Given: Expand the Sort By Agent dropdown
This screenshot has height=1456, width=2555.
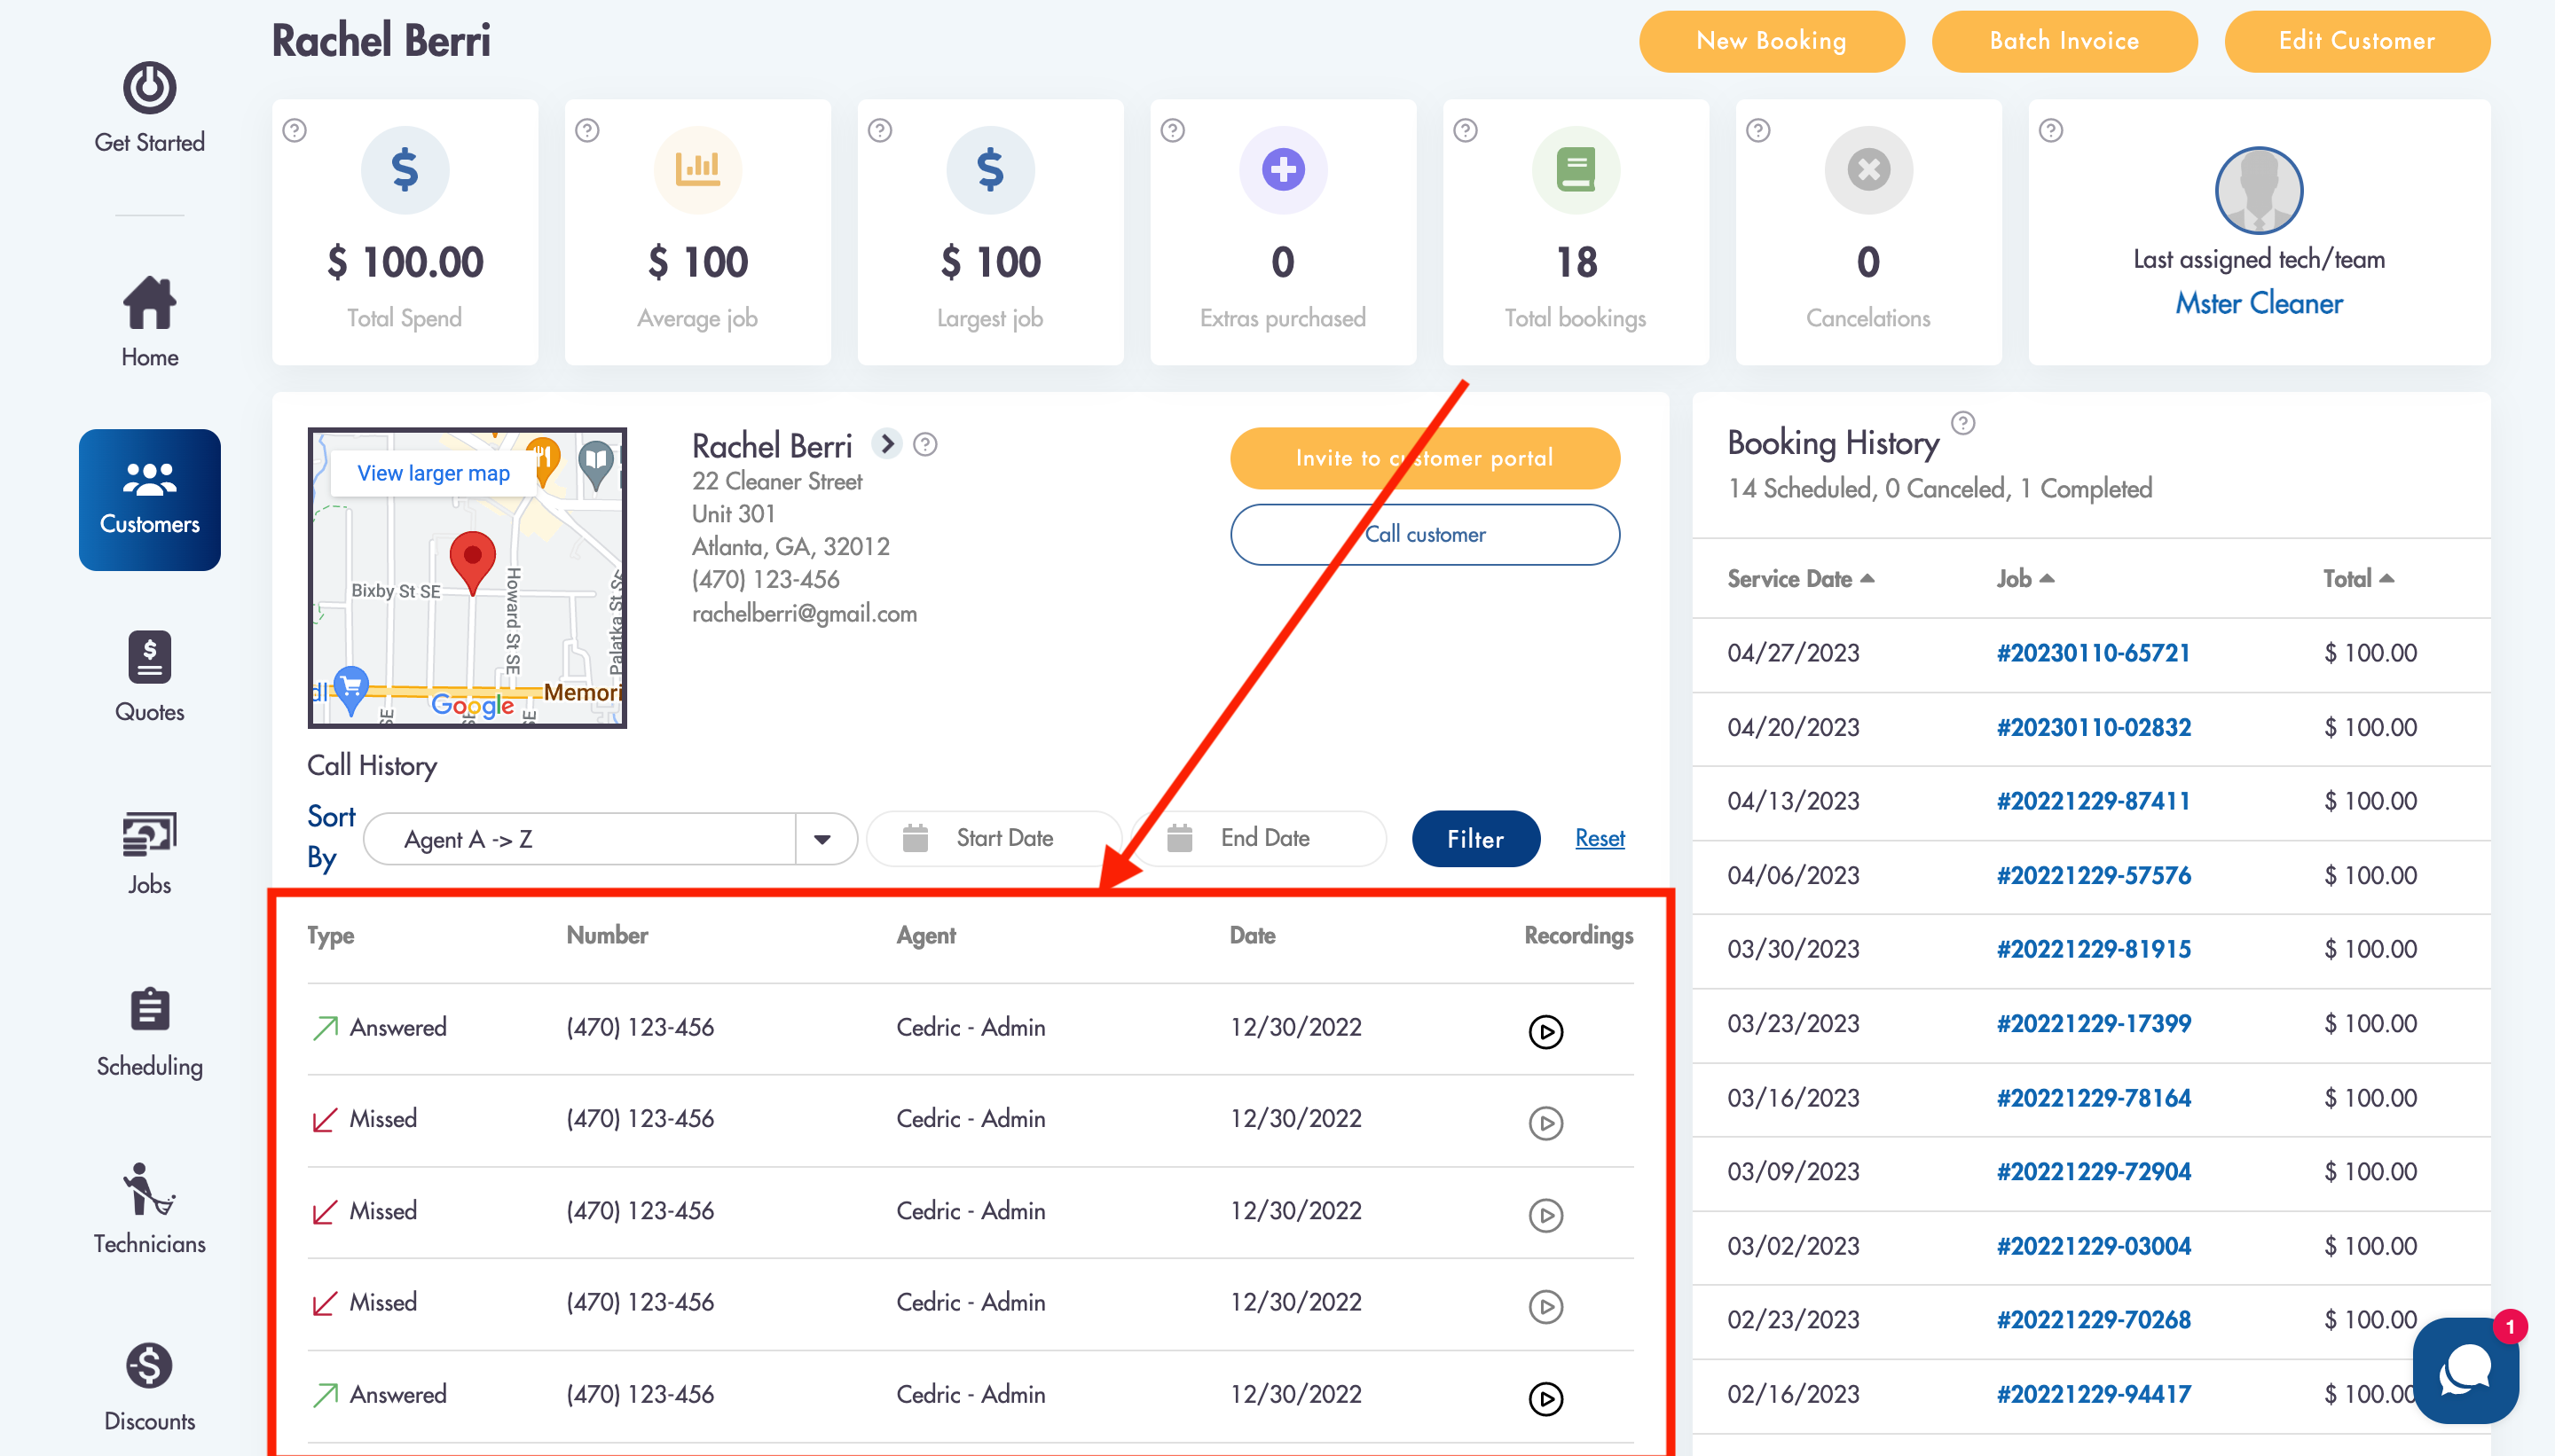Looking at the screenshot, I should pyautogui.click(x=822, y=839).
